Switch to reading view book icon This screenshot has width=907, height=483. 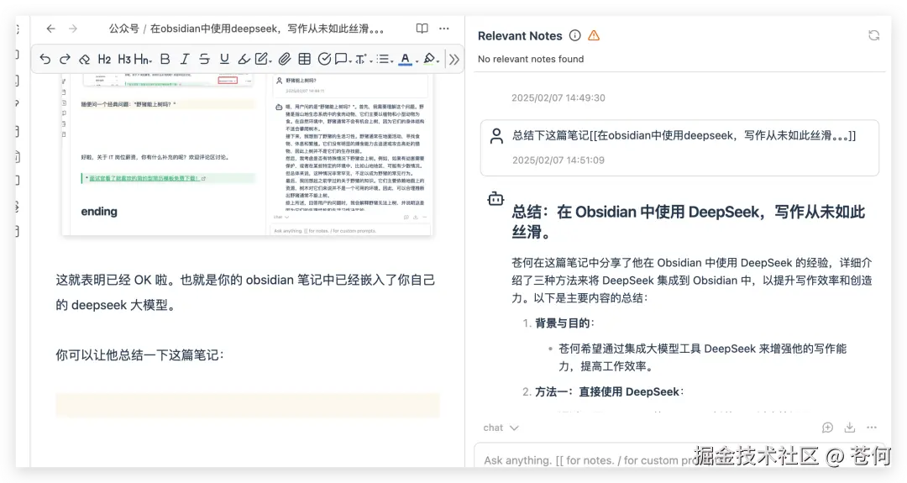pyautogui.click(x=422, y=29)
